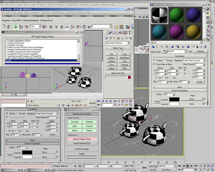
Task: Open the SpaceWarps tab in MAX R3.1
Action: pos(98,16)
